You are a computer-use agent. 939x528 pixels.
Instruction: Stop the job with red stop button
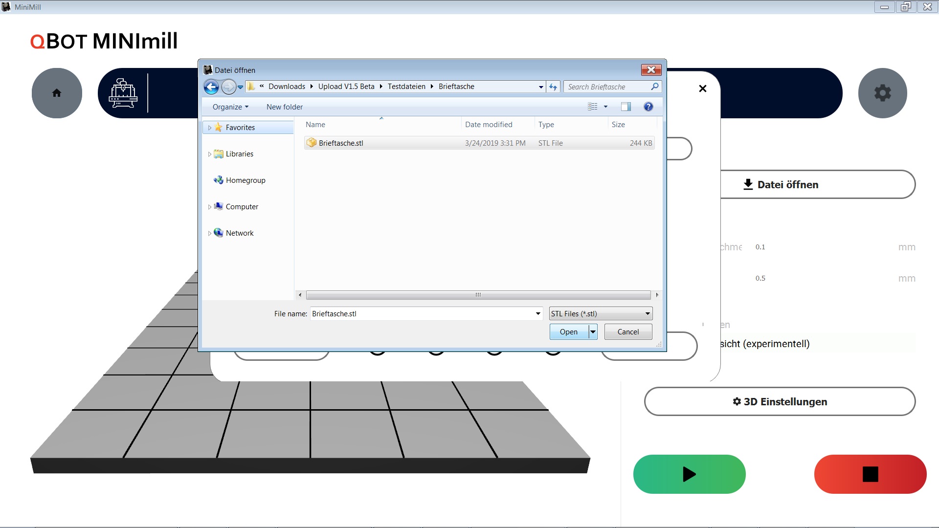870,474
